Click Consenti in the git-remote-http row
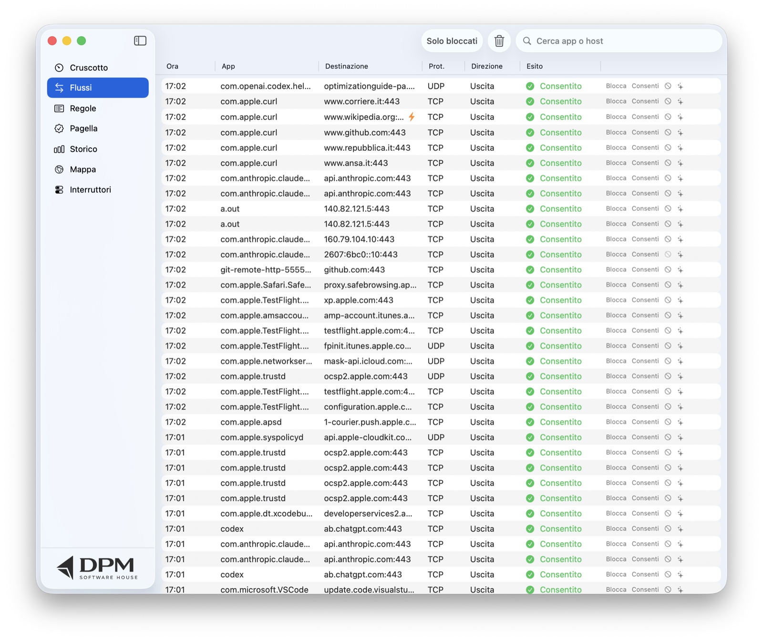The height and width of the screenshot is (641, 763). point(645,270)
